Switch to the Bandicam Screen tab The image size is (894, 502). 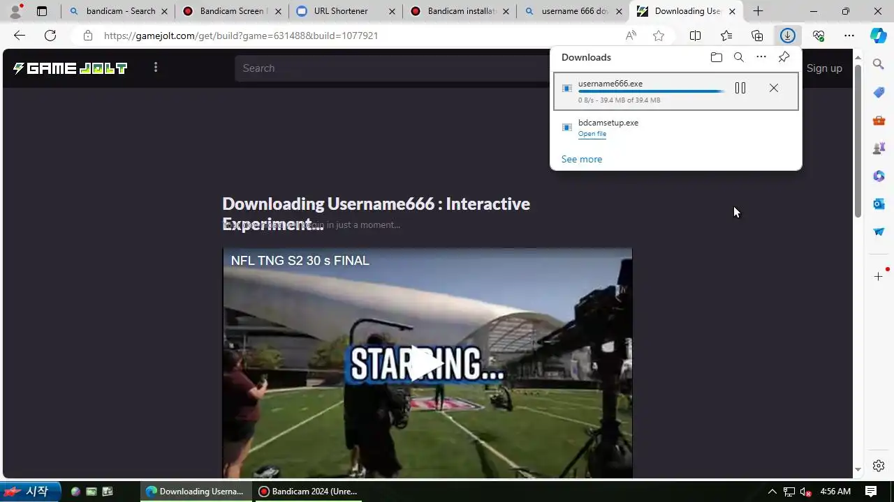coord(231,11)
